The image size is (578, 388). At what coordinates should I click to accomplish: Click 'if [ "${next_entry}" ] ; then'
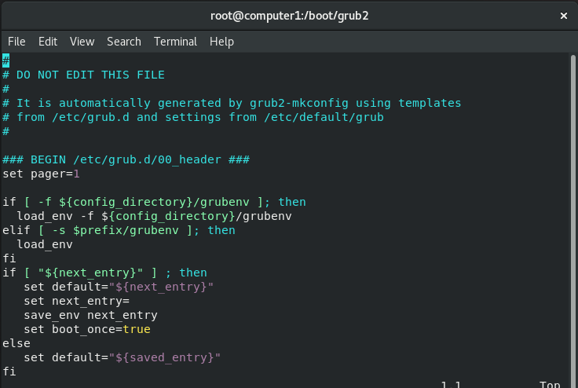point(104,273)
